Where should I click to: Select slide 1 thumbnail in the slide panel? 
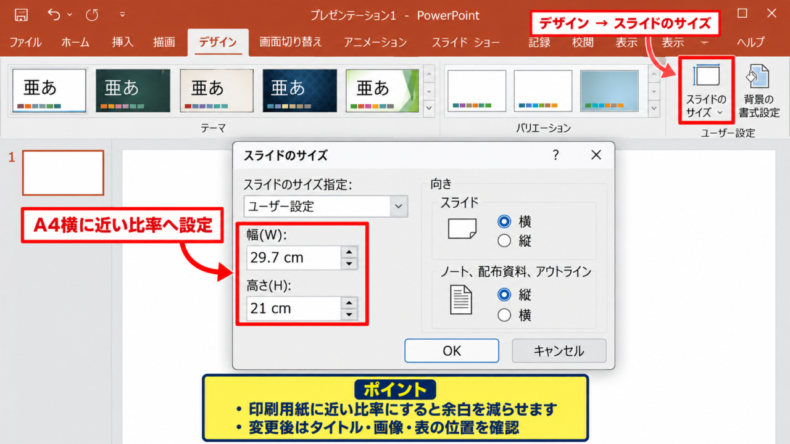tap(63, 173)
